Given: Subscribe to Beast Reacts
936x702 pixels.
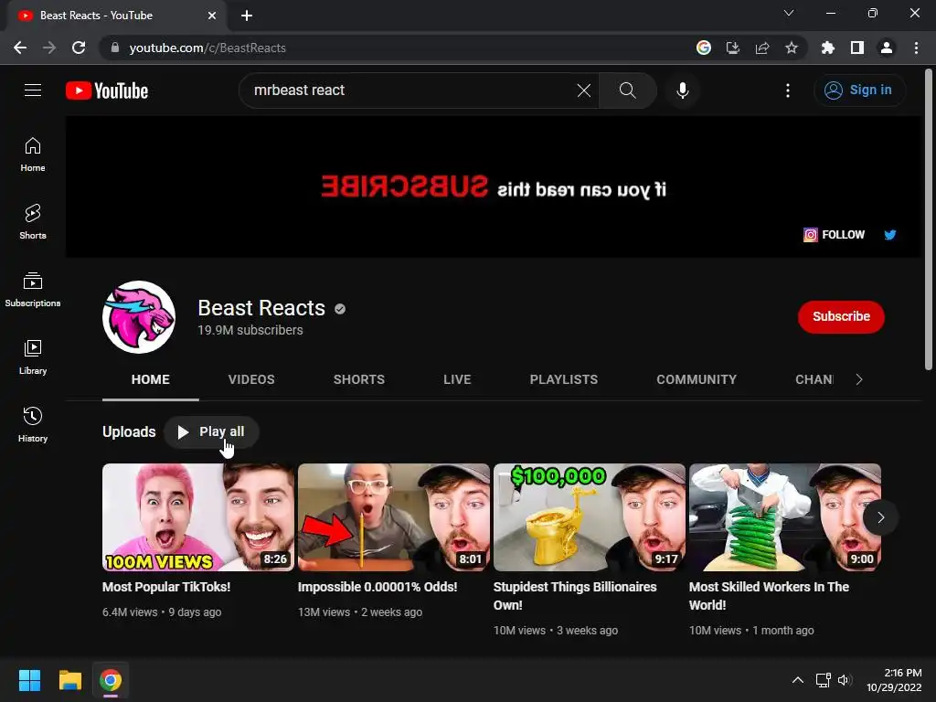Looking at the screenshot, I should pyautogui.click(x=841, y=316).
